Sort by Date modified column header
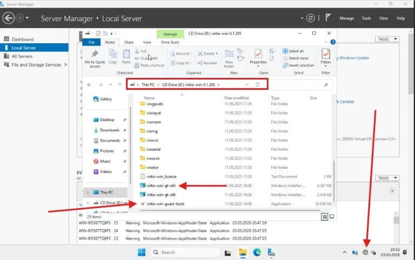The width and height of the screenshot is (415, 260). (x=236, y=98)
